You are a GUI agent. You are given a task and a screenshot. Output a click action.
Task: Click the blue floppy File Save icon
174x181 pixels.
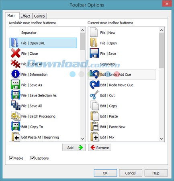pyautogui.click(x=94, y=53)
